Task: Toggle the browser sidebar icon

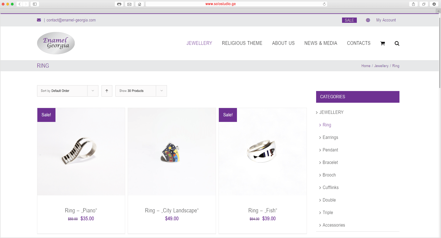Action: tap(35, 4)
